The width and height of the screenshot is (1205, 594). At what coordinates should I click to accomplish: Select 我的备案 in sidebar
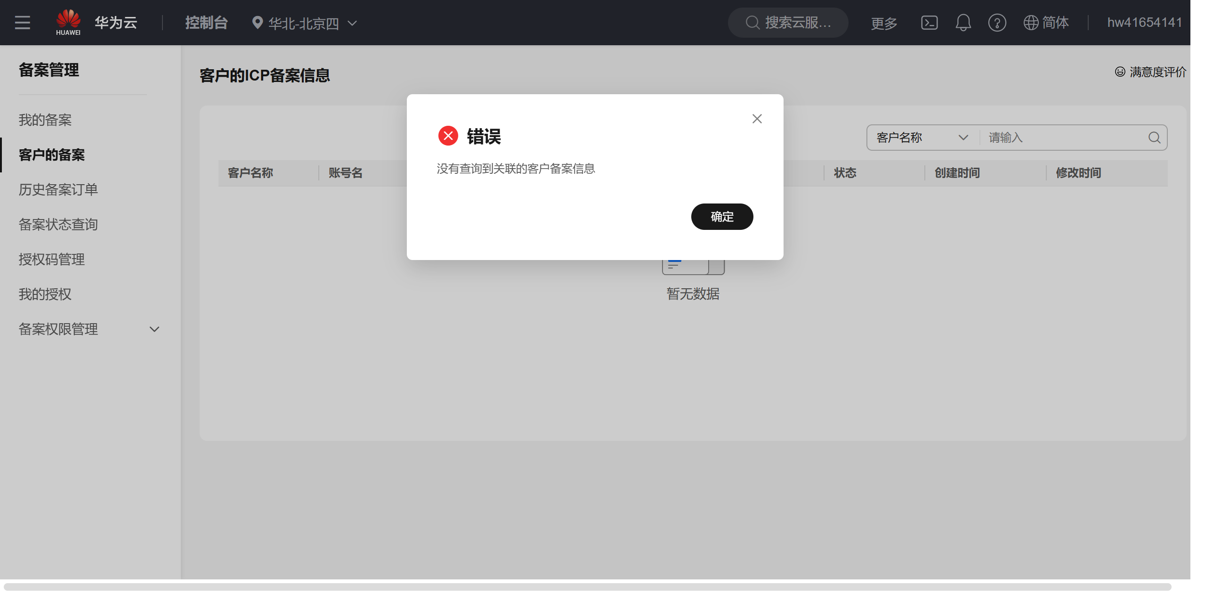point(45,120)
